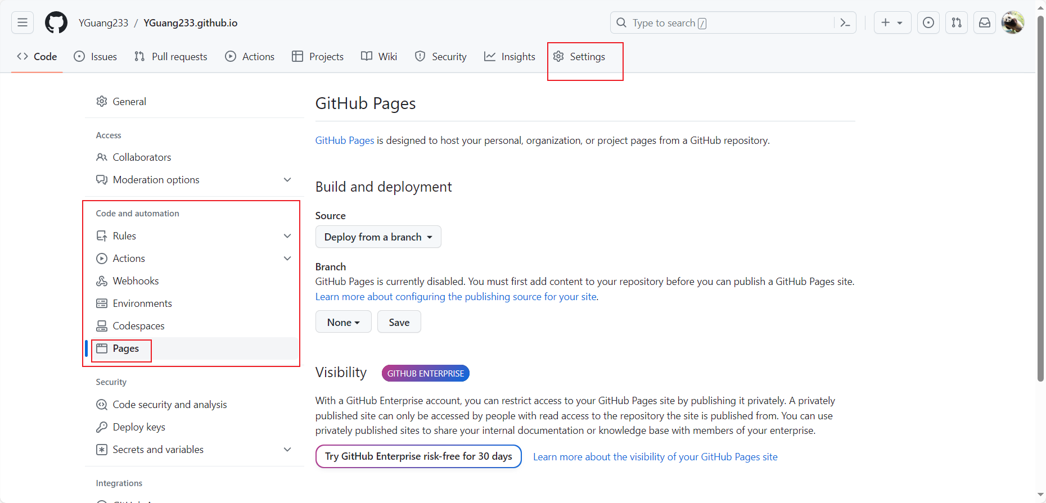Open the publishing source configuration link
Screen dimensions: 1046x503
click(456, 297)
